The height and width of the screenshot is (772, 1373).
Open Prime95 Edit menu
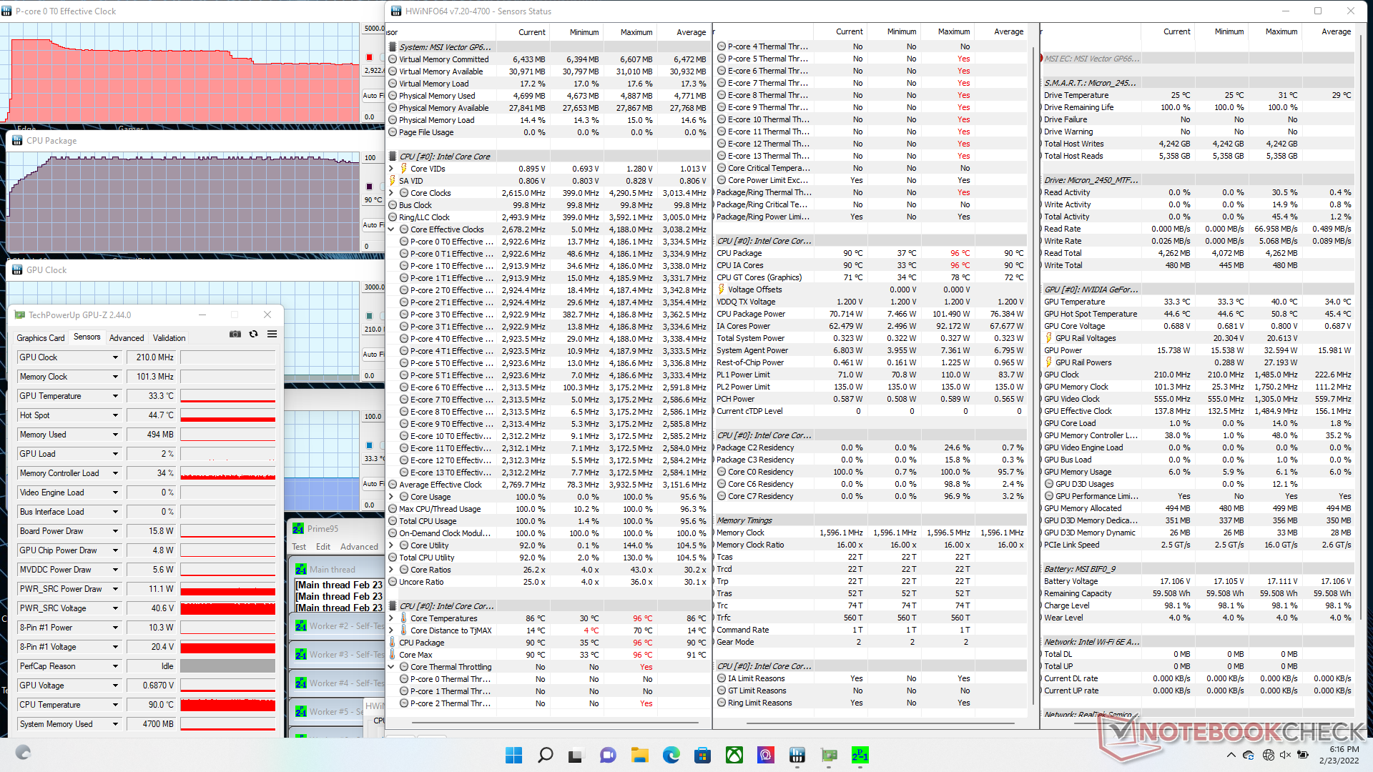tap(323, 547)
